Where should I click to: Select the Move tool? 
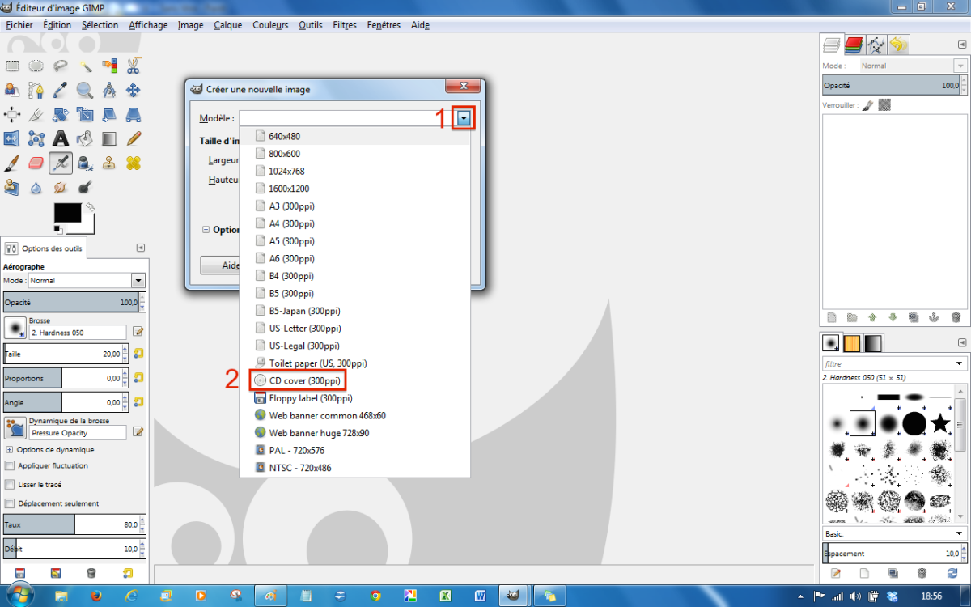134,90
